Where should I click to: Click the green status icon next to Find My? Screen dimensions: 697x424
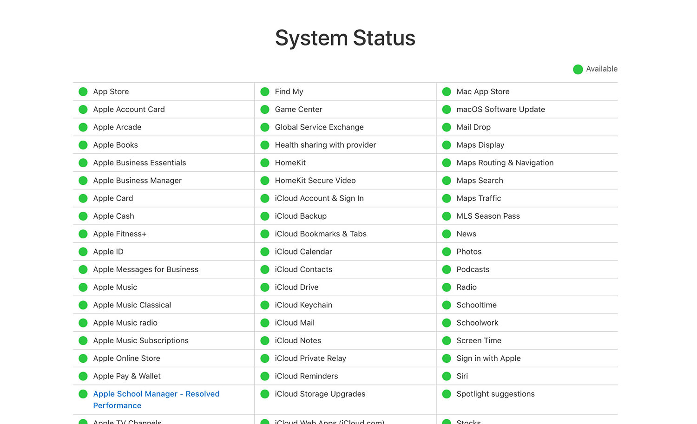tap(265, 91)
